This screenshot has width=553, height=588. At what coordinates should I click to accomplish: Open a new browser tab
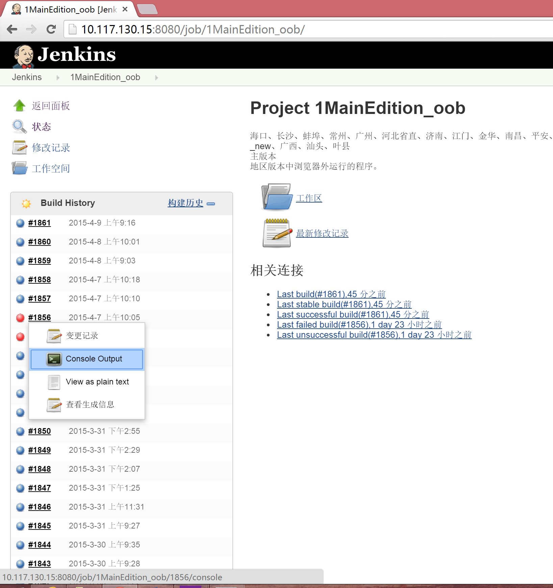pyautogui.click(x=147, y=9)
